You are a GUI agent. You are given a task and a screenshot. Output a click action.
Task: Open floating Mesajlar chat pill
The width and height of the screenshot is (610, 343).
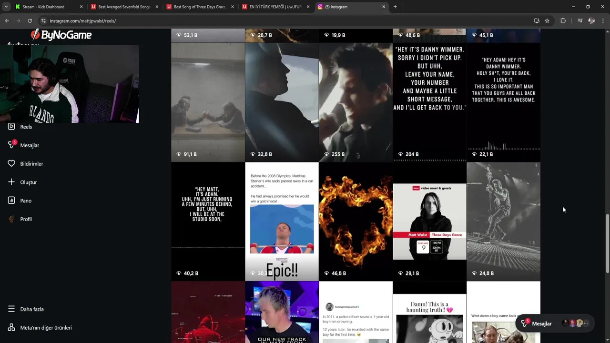(x=555, y=323)
